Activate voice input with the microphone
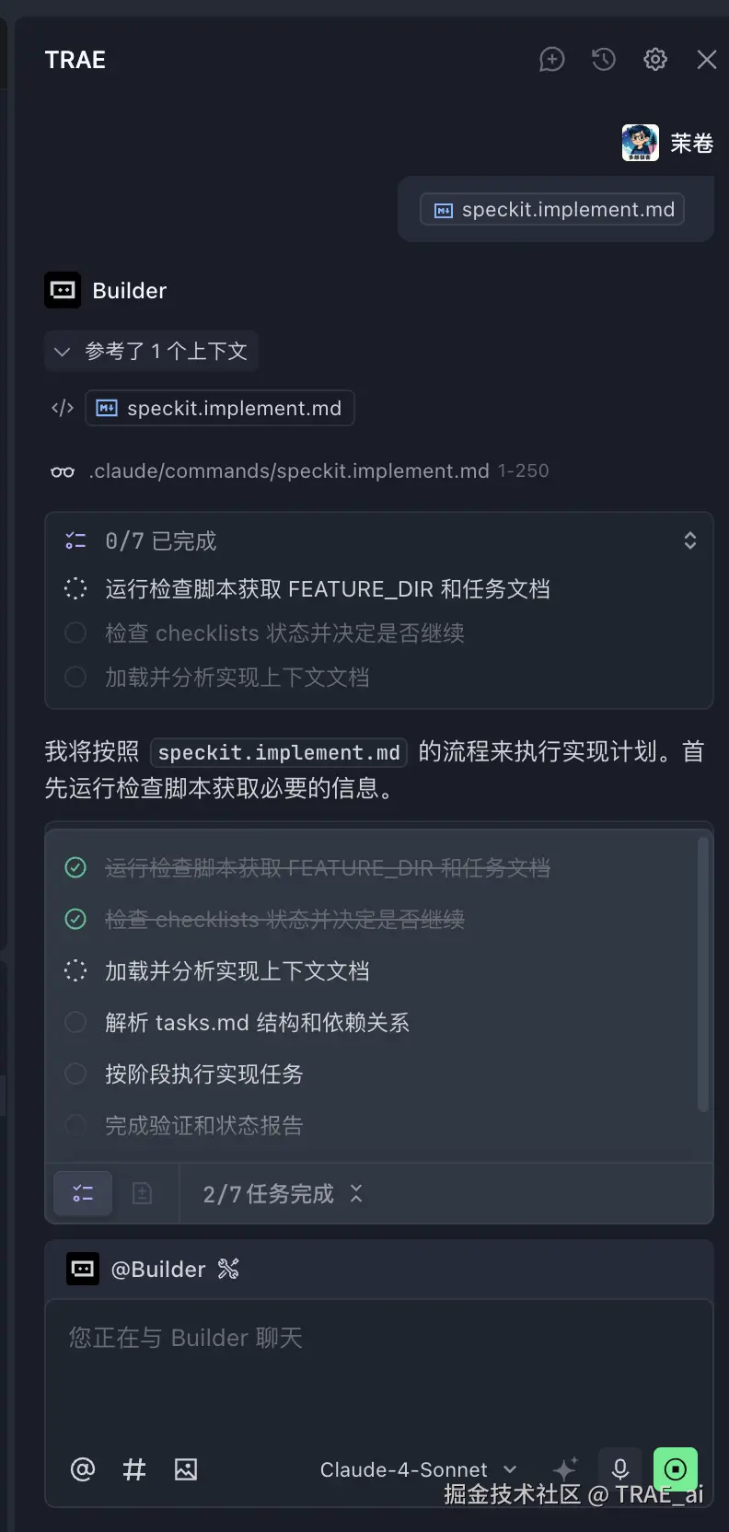 tap(620, 1469)
